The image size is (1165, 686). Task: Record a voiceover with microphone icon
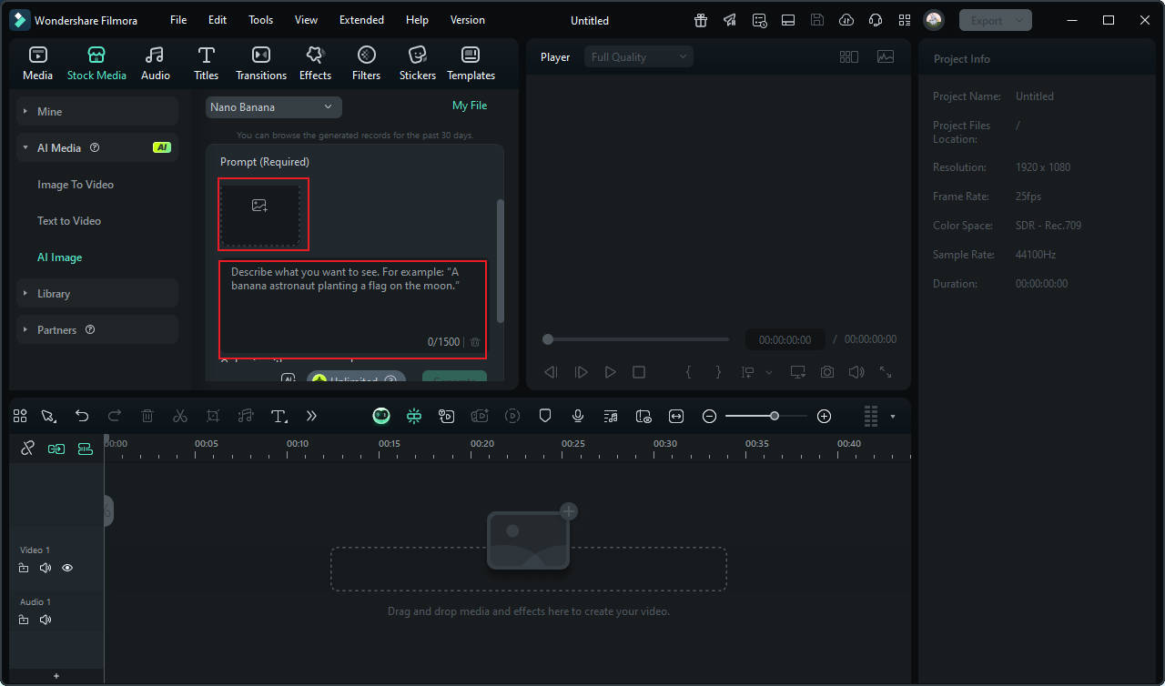point(578,416)
